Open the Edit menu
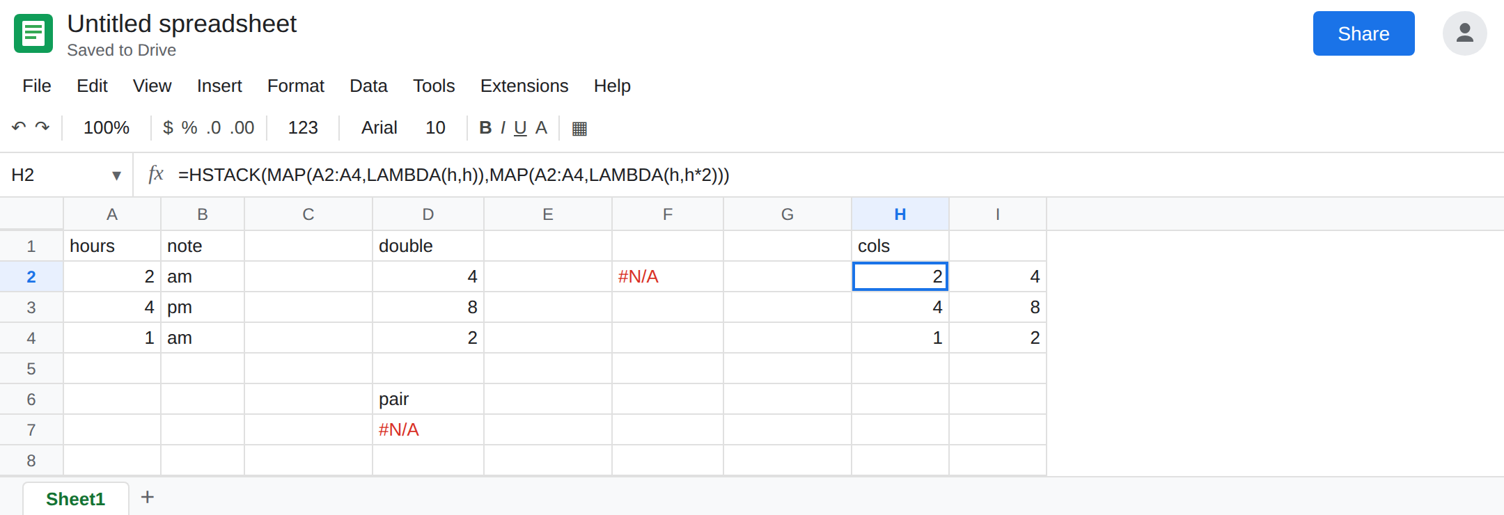1504x515 pixels. [x=92, y=86]
